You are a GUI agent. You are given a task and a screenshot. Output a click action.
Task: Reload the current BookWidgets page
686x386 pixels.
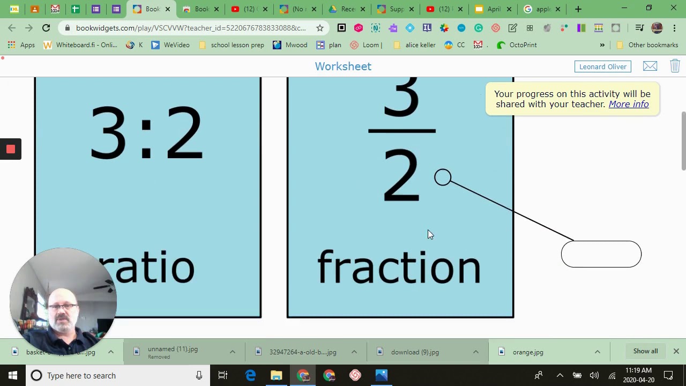(x=46, y=28)
